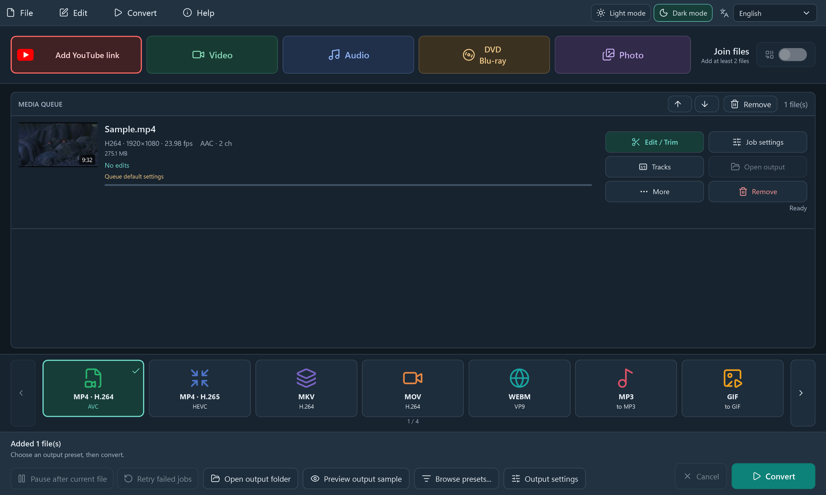Switch to Dark mode
The height and width of the screenshot is (495, 826).
683,13
